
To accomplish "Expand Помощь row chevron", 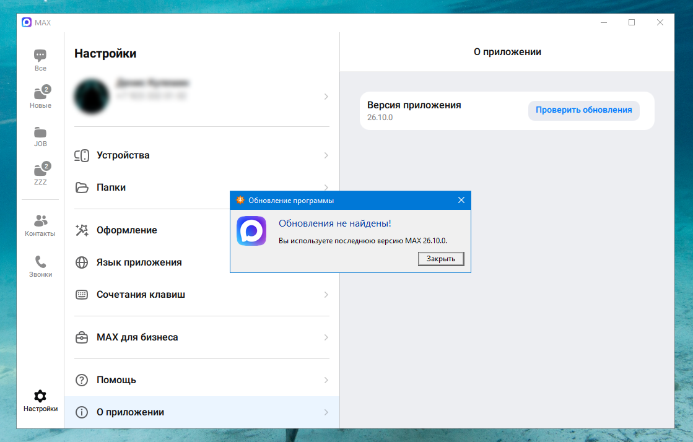I will (x=326, y=380).
